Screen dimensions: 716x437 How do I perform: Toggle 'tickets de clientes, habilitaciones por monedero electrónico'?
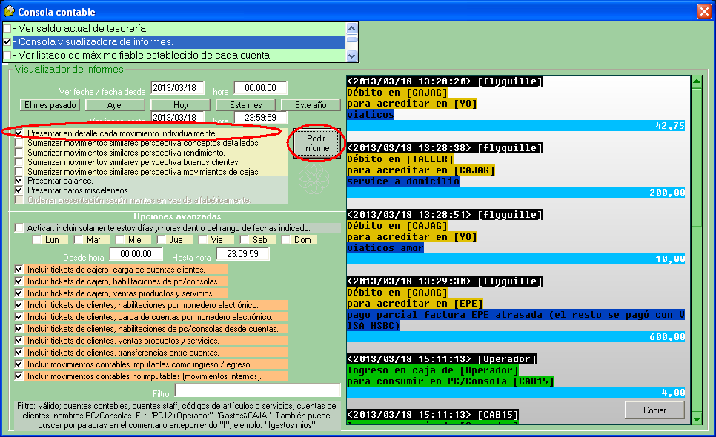click(x=19, y=304)
